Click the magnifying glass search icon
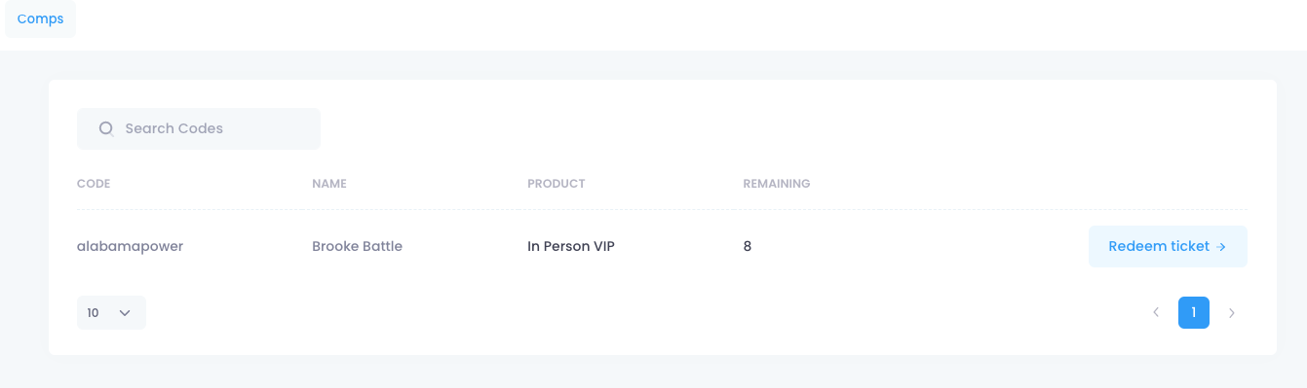This screenshot has height=388, width=1307. (x=106, y=128)
